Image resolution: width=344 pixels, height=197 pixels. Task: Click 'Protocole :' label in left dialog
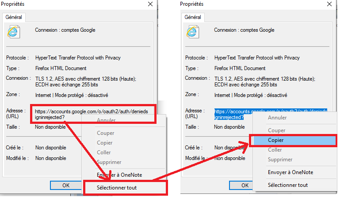18,58
